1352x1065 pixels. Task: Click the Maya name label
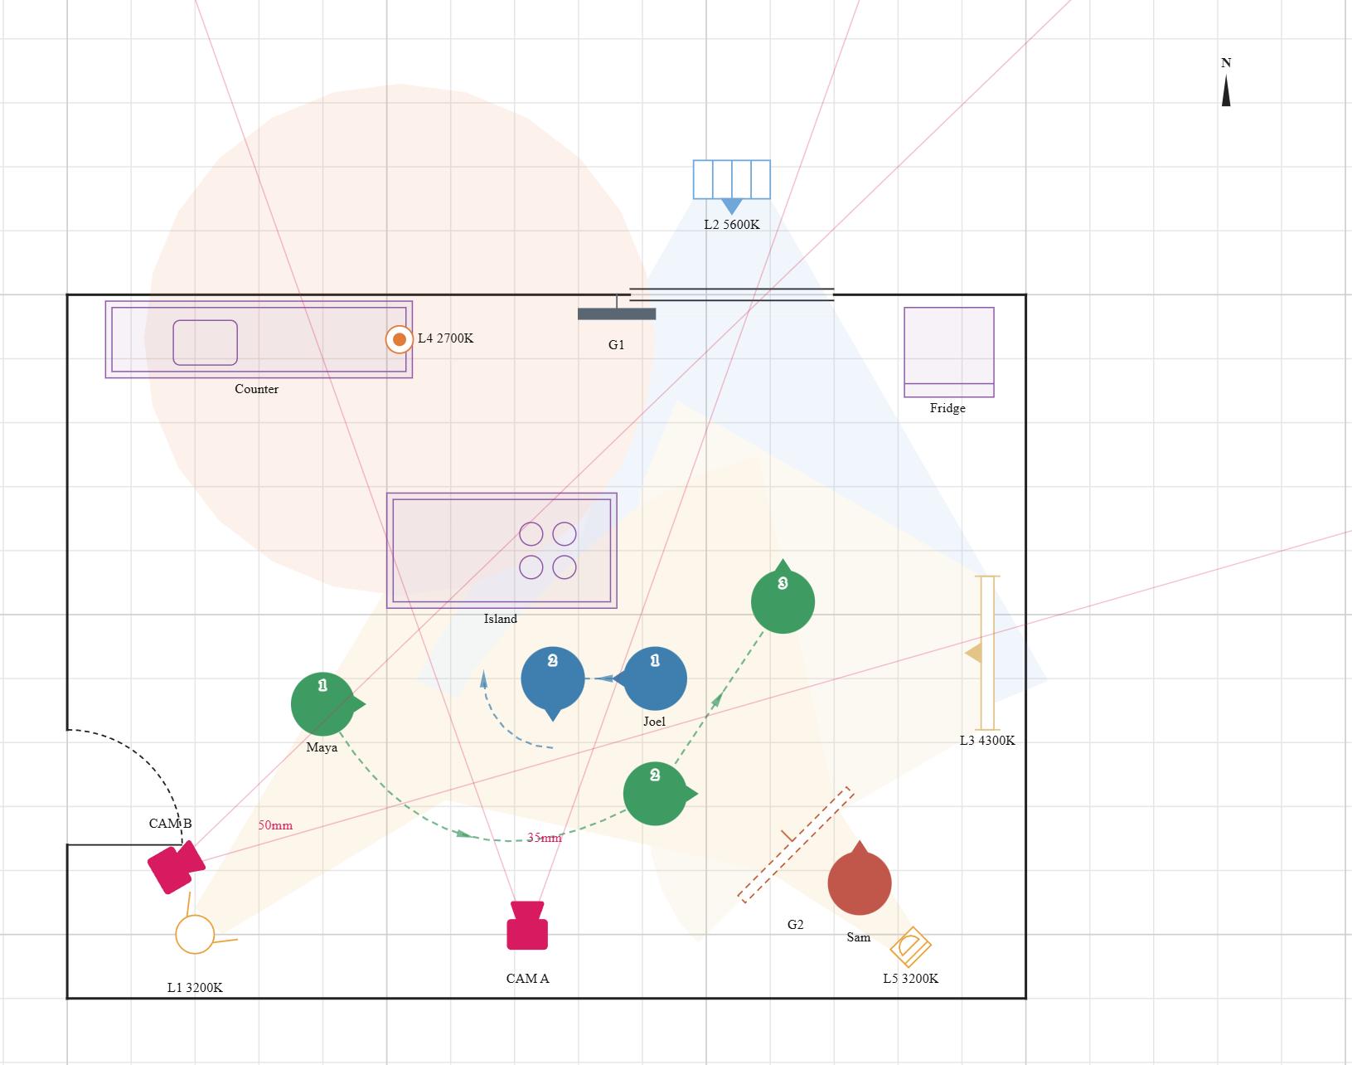tap(322, 747)
